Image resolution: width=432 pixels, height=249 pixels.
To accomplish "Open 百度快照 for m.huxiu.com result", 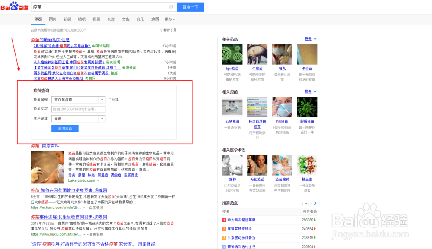I will (96, 208).
